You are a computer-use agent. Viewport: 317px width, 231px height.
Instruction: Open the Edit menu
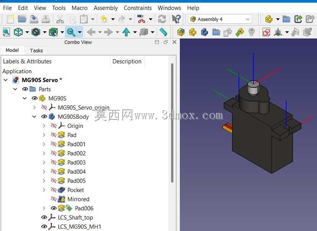[x=23, y=8]
